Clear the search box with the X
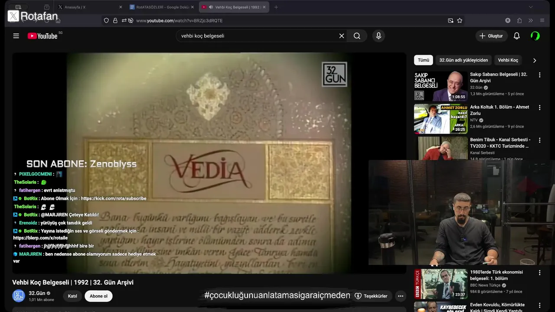This screenshot has width=555, height=312. coord(342,36)
